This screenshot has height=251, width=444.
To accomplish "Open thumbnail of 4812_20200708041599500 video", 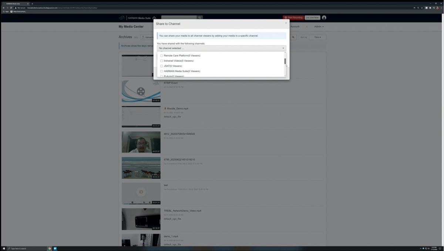I will 141,142.
